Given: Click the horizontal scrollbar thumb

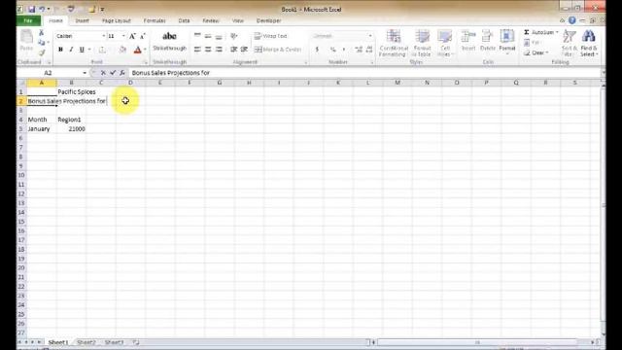Looking at the screenshot, I should coord(477,342).
